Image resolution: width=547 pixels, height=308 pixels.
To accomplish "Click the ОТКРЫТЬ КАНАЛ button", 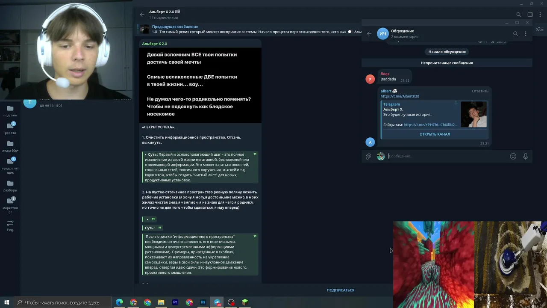I will pos(435,134).
